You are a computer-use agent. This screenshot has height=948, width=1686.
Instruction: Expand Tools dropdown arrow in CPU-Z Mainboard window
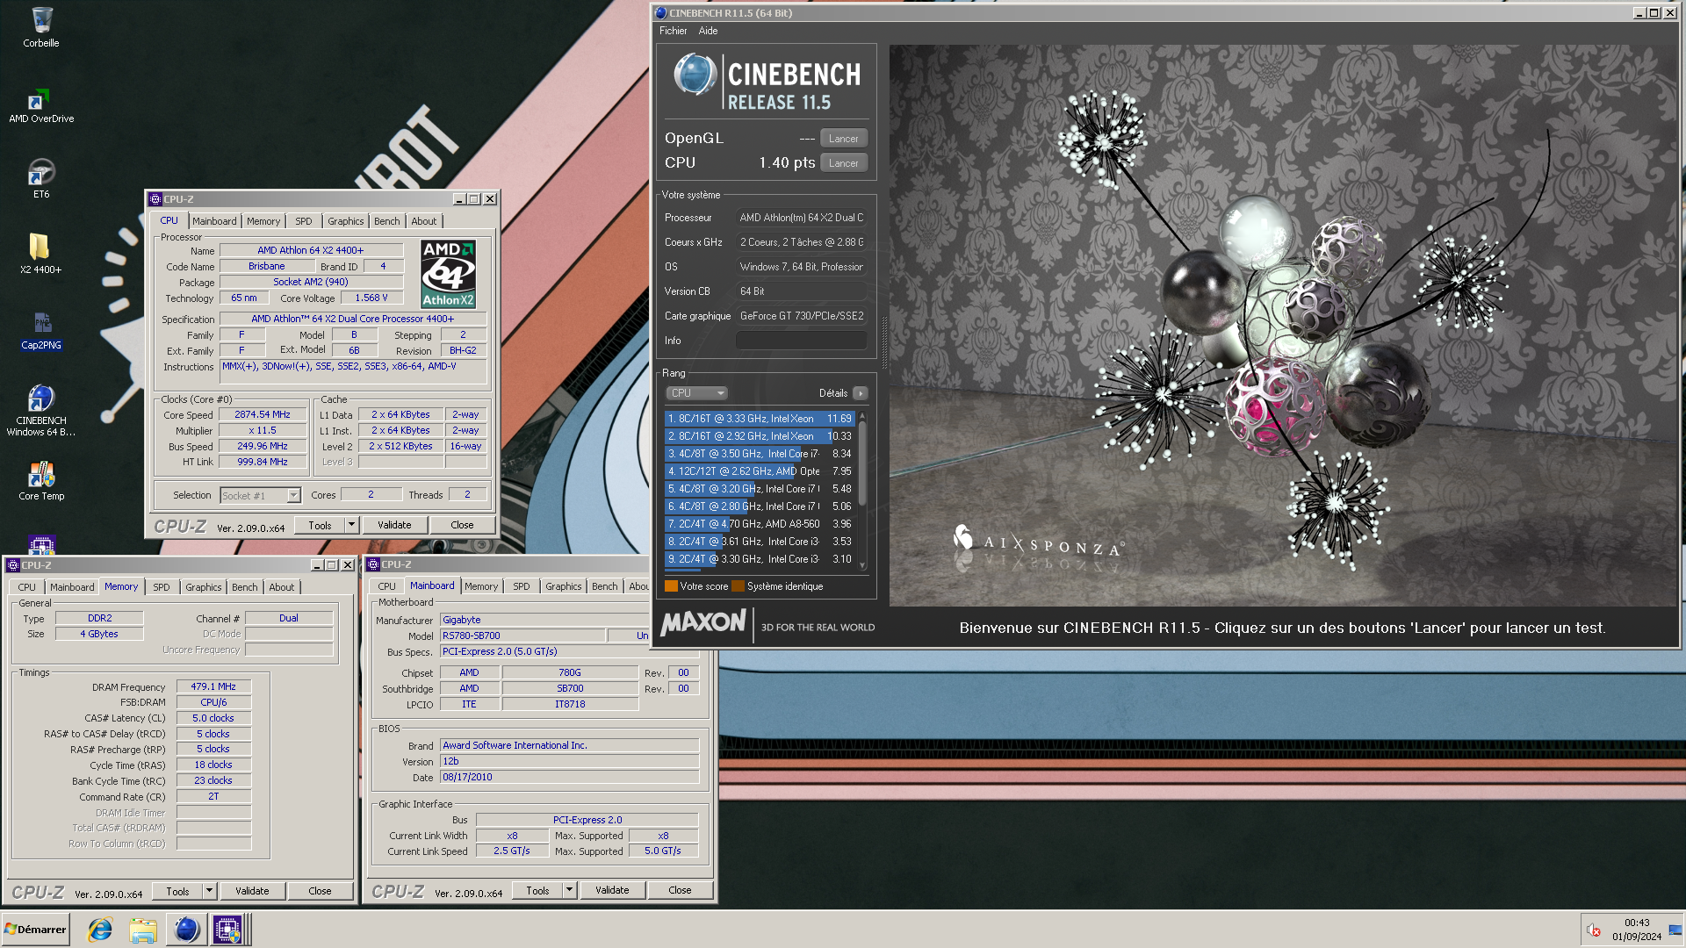pos(569,890)
